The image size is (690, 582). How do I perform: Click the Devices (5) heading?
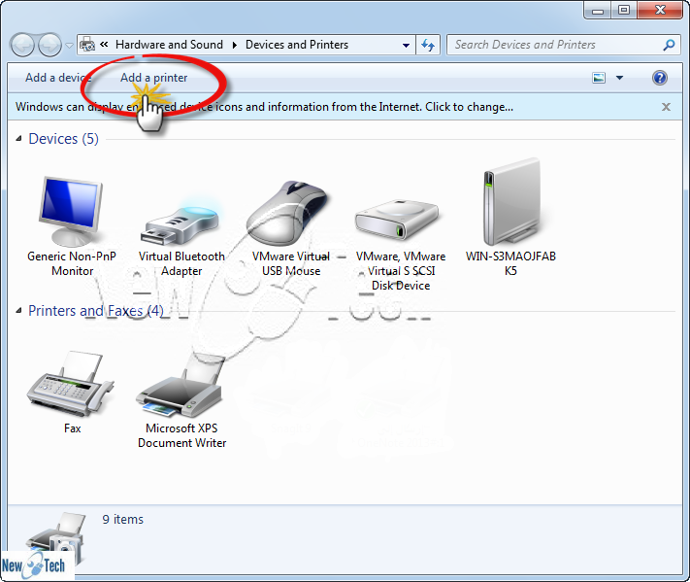63,139
